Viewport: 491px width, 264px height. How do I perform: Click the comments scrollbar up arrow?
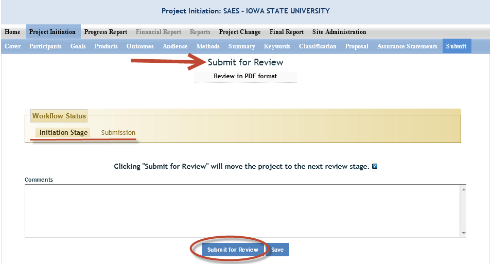463,189
